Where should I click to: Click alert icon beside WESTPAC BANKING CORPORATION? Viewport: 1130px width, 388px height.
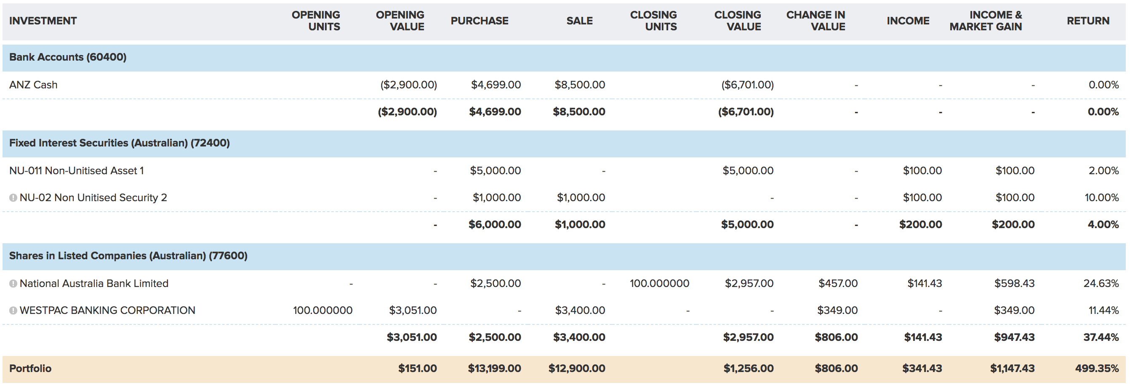[13, 311]
